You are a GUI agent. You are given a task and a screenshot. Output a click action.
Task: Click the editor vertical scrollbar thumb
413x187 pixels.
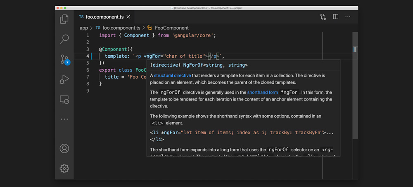[355, 85]
